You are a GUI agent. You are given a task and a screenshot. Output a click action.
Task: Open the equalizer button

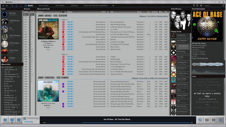pos(200,120)
